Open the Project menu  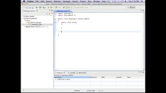[83, 1]
